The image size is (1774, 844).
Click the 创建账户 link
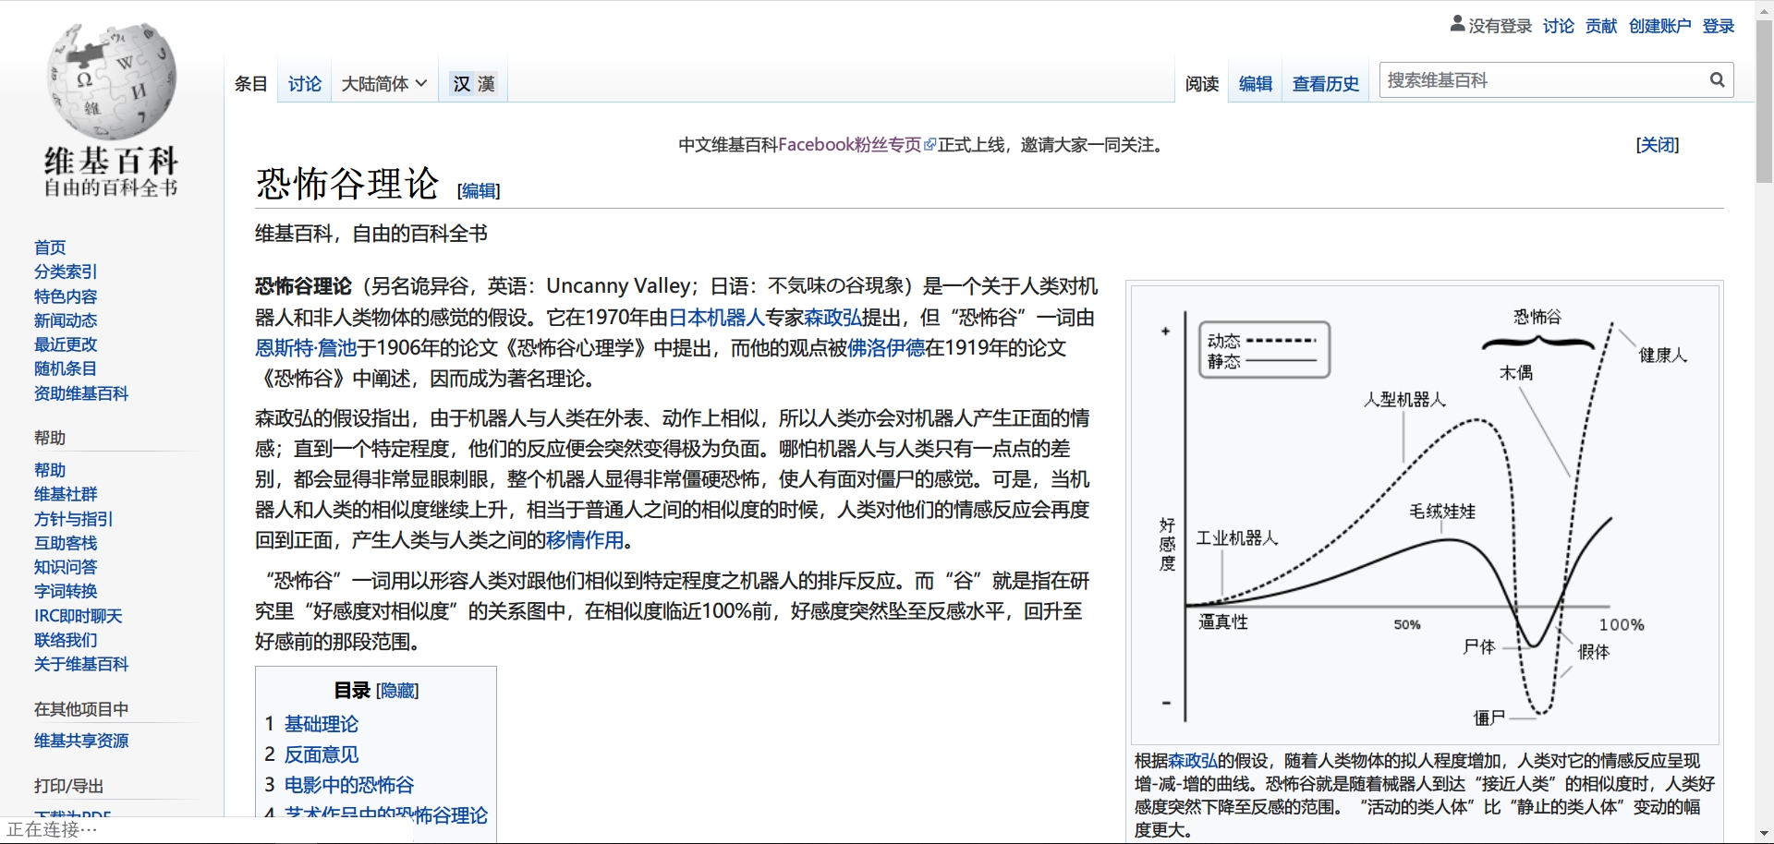tap(1659, 26)
